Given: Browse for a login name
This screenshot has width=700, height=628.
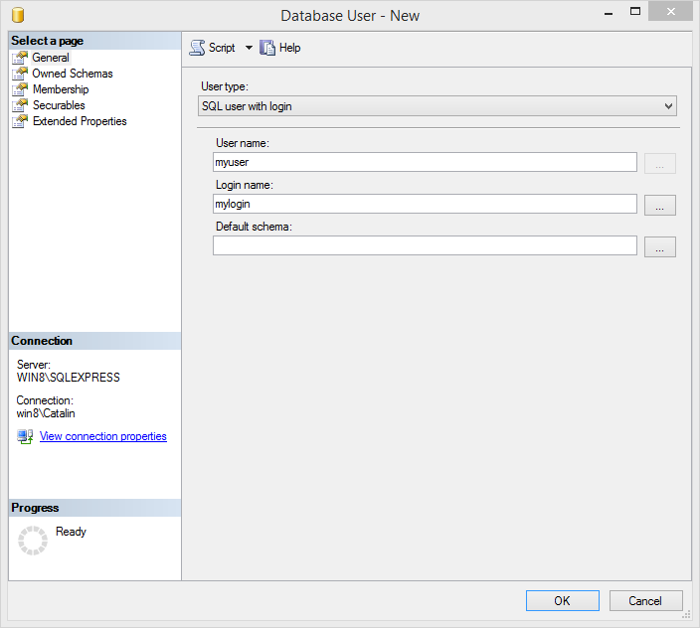Looking at the screenshot, I should pyautogui.click(x=660, y=205).
